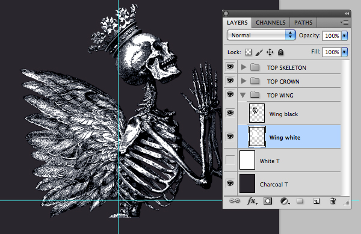Image resolution: width=361 pixels, height=234 pixels.
Task: Add a layer mask
Action: point(268,201)
